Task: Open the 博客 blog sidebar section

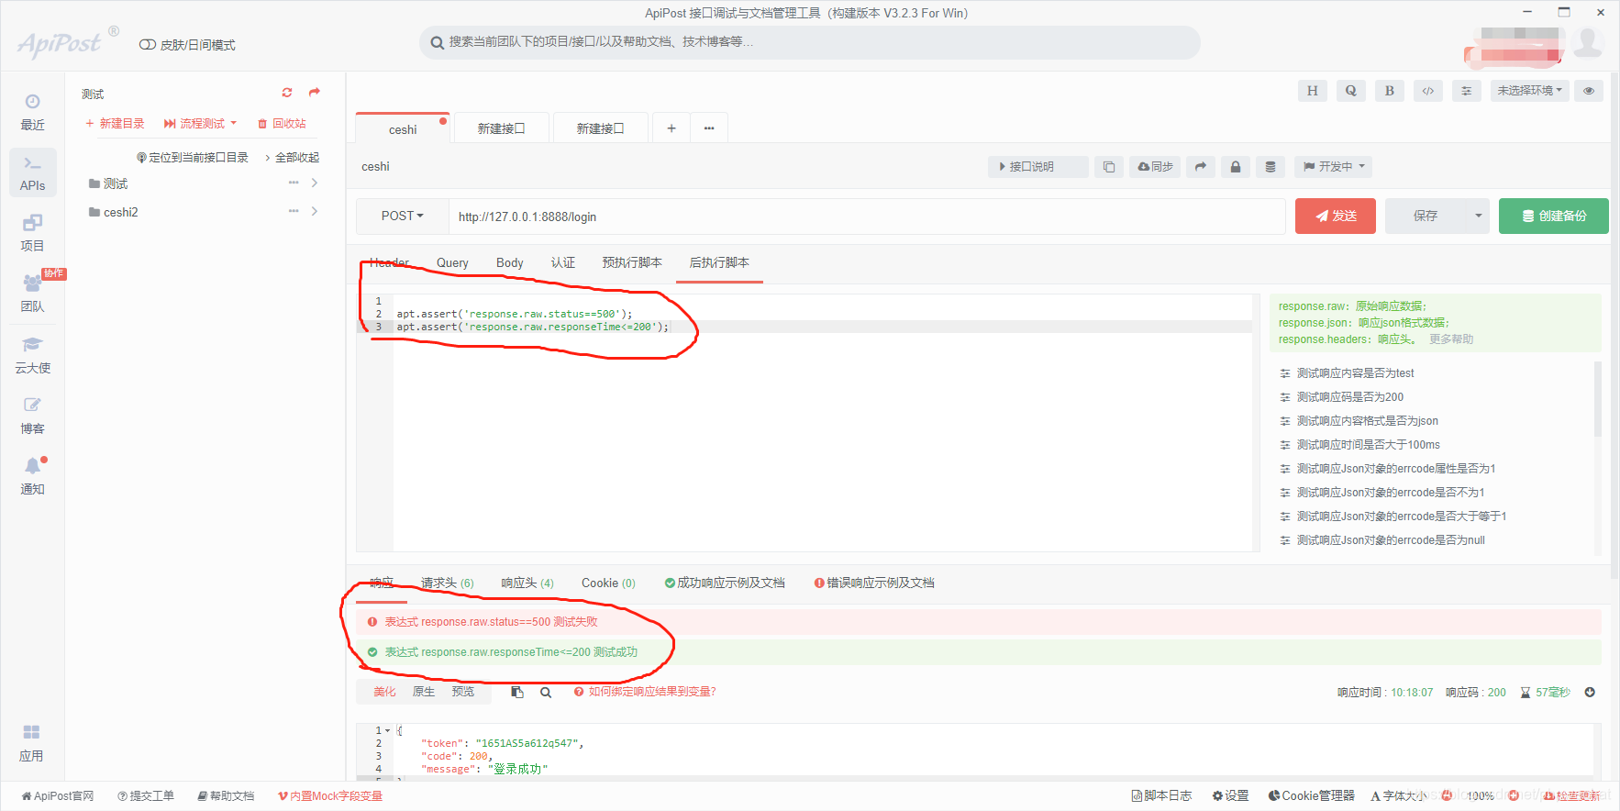Action: click(32, 416)
